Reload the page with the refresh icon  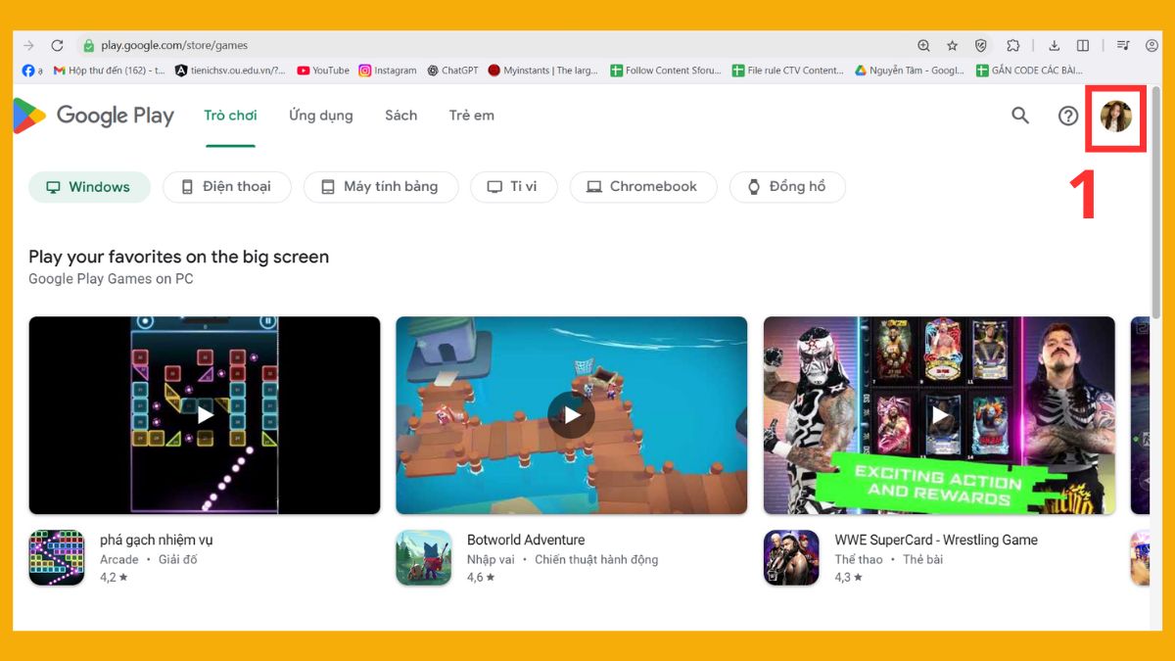tap(57, 45)
